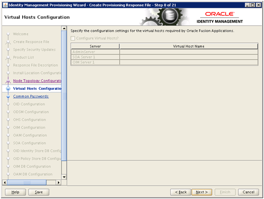This screenshot has height=199, width=264.
Task: Click the sidebar vertical scrollbar down arrow
Action: click(64, 177)
